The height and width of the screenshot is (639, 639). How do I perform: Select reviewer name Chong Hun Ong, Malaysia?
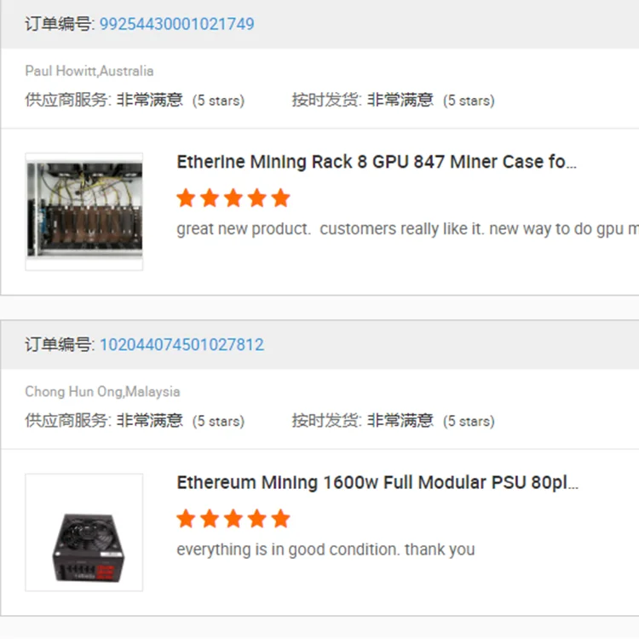(102, 392)
